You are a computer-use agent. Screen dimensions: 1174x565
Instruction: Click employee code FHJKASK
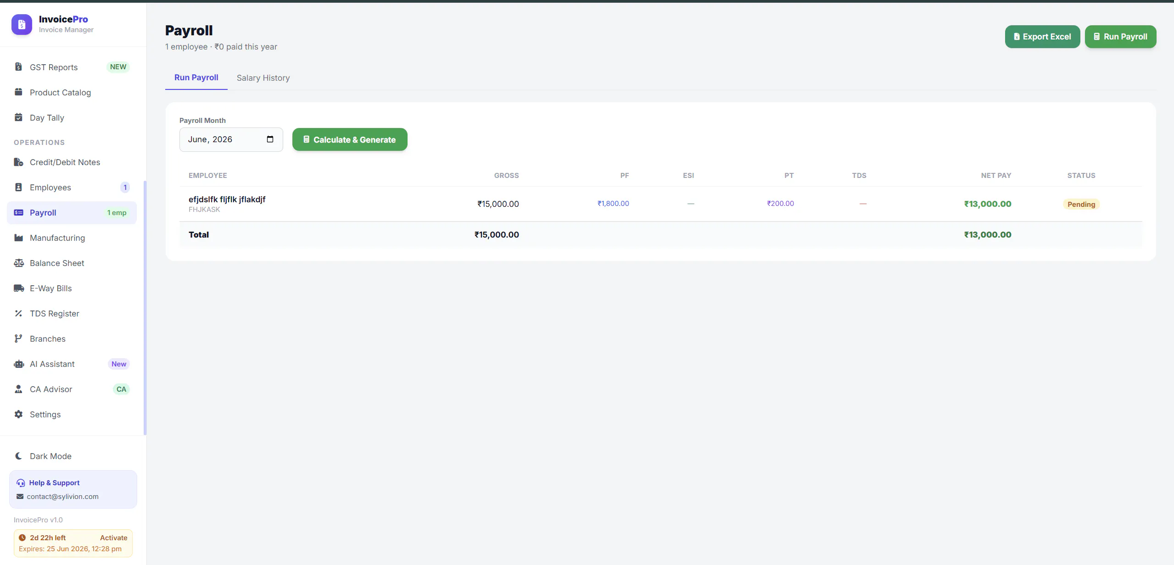click(x=204, y=209)
